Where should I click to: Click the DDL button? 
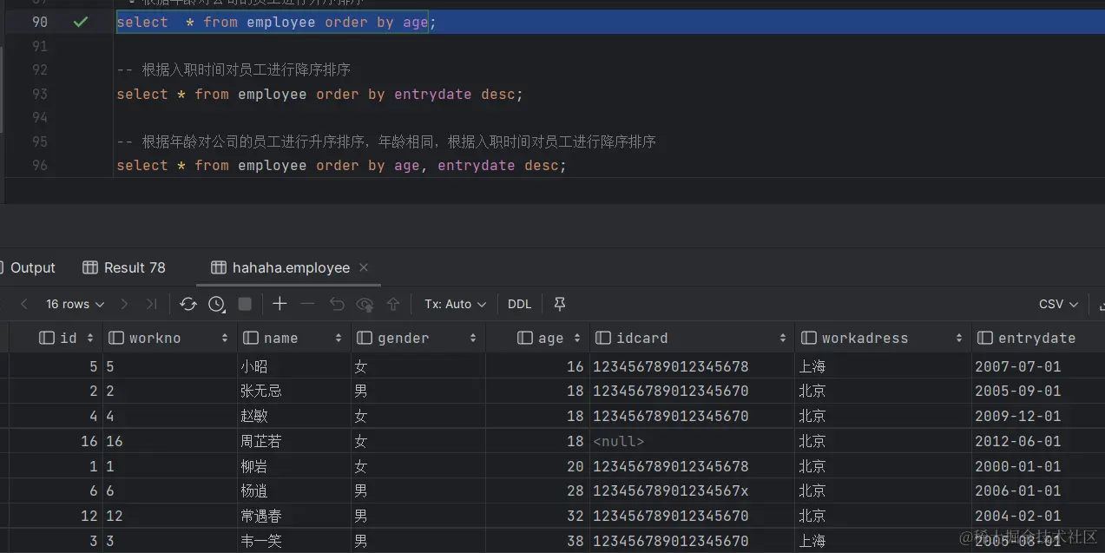(x=520, y=304)
